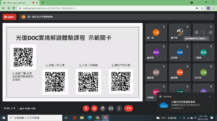Image resolution: width=217 pixels, height=121 pixels.
Task: Click the muted mic icon on 蘇美珠 tile
Action: click(x=164, y=47)
